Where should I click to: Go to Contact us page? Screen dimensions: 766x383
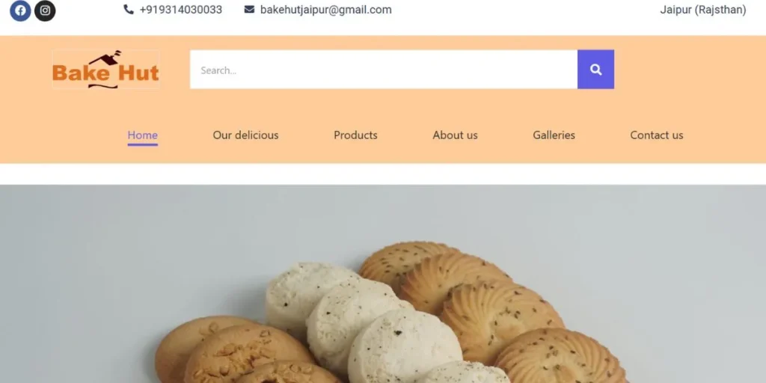(x=657, y=135)
